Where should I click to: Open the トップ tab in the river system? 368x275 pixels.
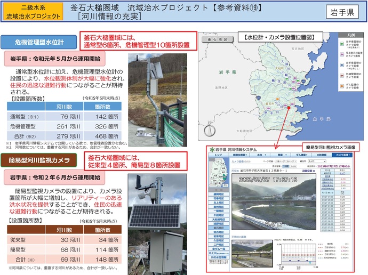(219, 155)
